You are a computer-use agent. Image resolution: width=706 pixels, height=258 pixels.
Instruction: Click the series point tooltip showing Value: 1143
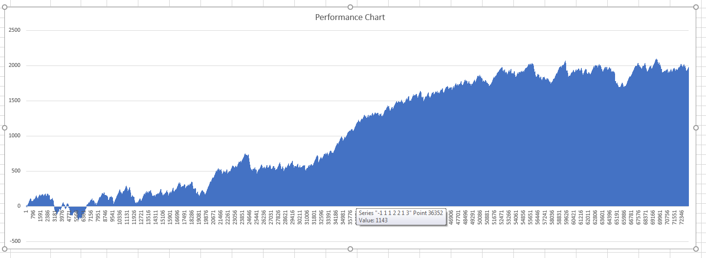(401, 216)
